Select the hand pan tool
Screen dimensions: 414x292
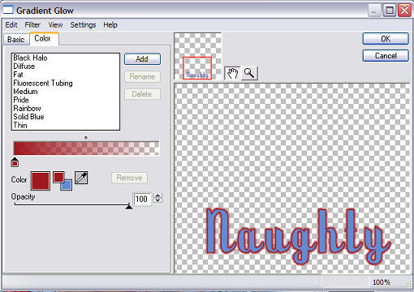[232, 73]
